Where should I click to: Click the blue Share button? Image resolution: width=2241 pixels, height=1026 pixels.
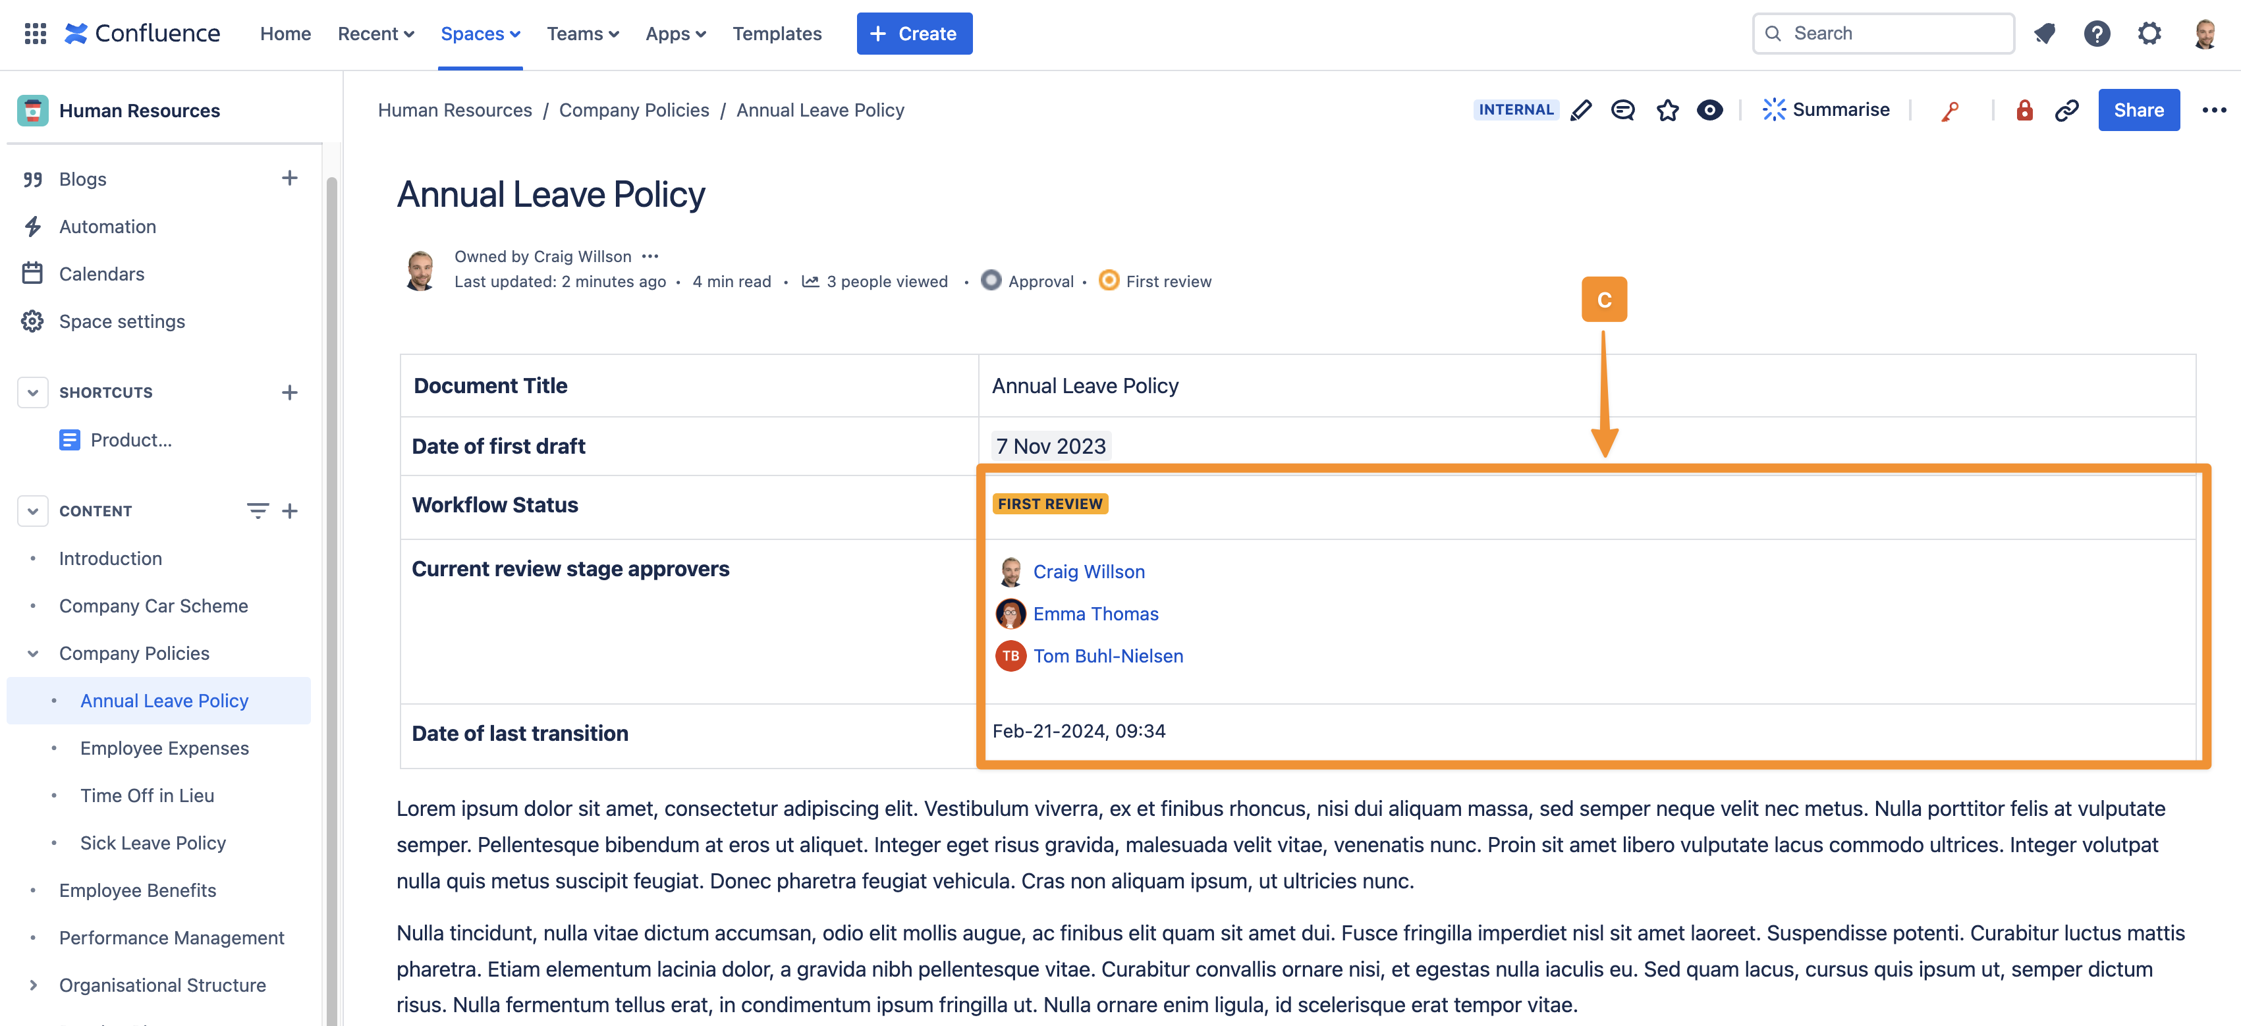pyautogui.click(x=2138, y=109)
